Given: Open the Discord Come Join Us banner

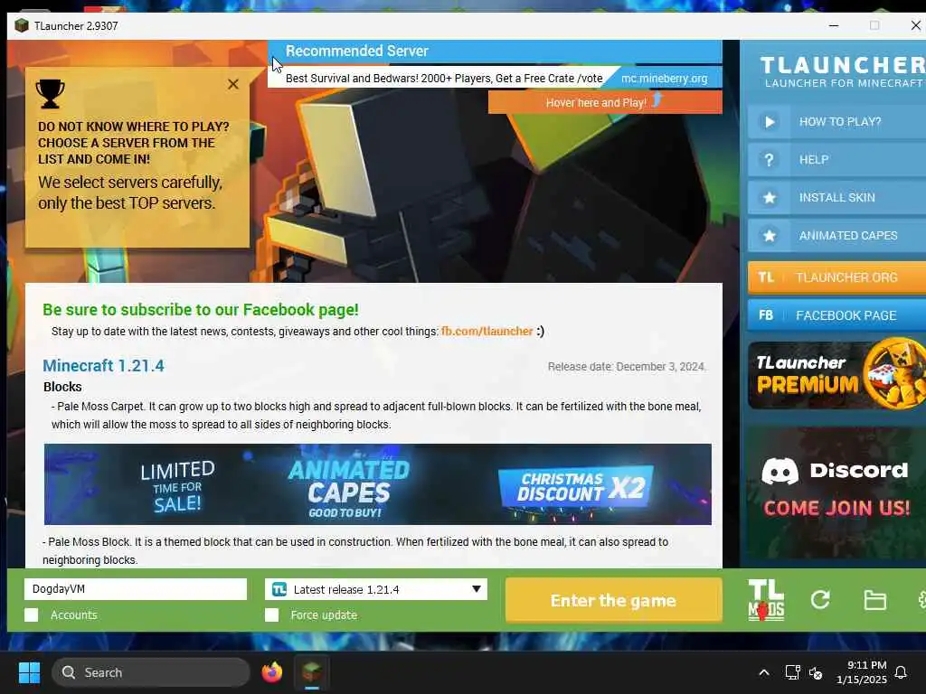Looking at the screenshot, I should 836,492.
